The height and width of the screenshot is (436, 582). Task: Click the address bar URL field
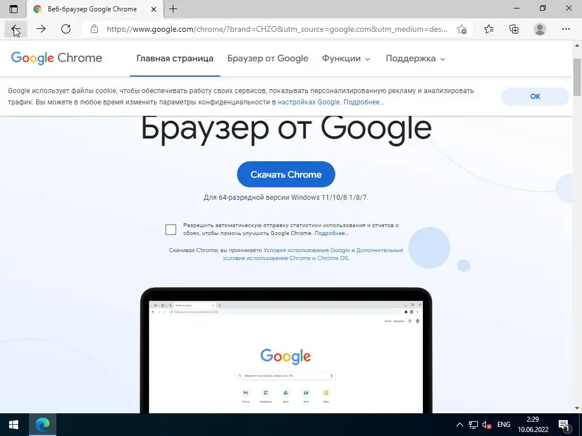tap(277, 29)
